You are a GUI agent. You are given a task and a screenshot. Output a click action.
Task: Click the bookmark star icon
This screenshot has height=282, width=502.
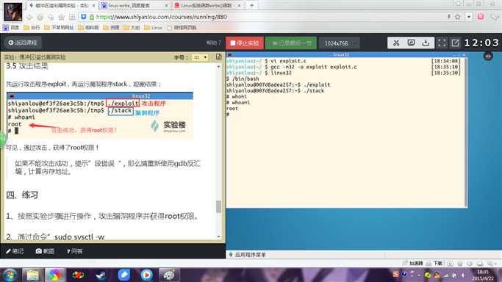coord(457,17)
